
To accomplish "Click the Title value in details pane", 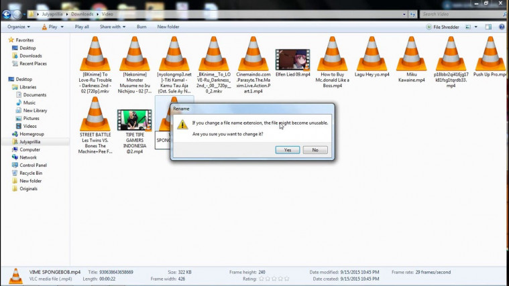I will pos(116,273).
